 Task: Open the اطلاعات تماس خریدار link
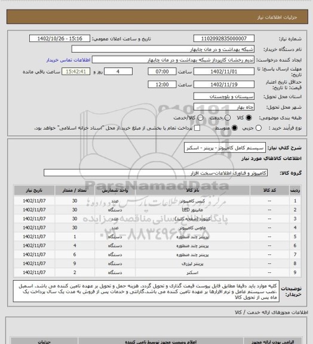(x=68, y=60)
